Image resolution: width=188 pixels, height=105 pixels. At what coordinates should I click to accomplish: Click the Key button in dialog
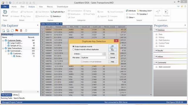click(x=113, y=50)
